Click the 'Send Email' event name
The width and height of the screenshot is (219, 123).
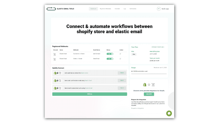coord(96,59)
